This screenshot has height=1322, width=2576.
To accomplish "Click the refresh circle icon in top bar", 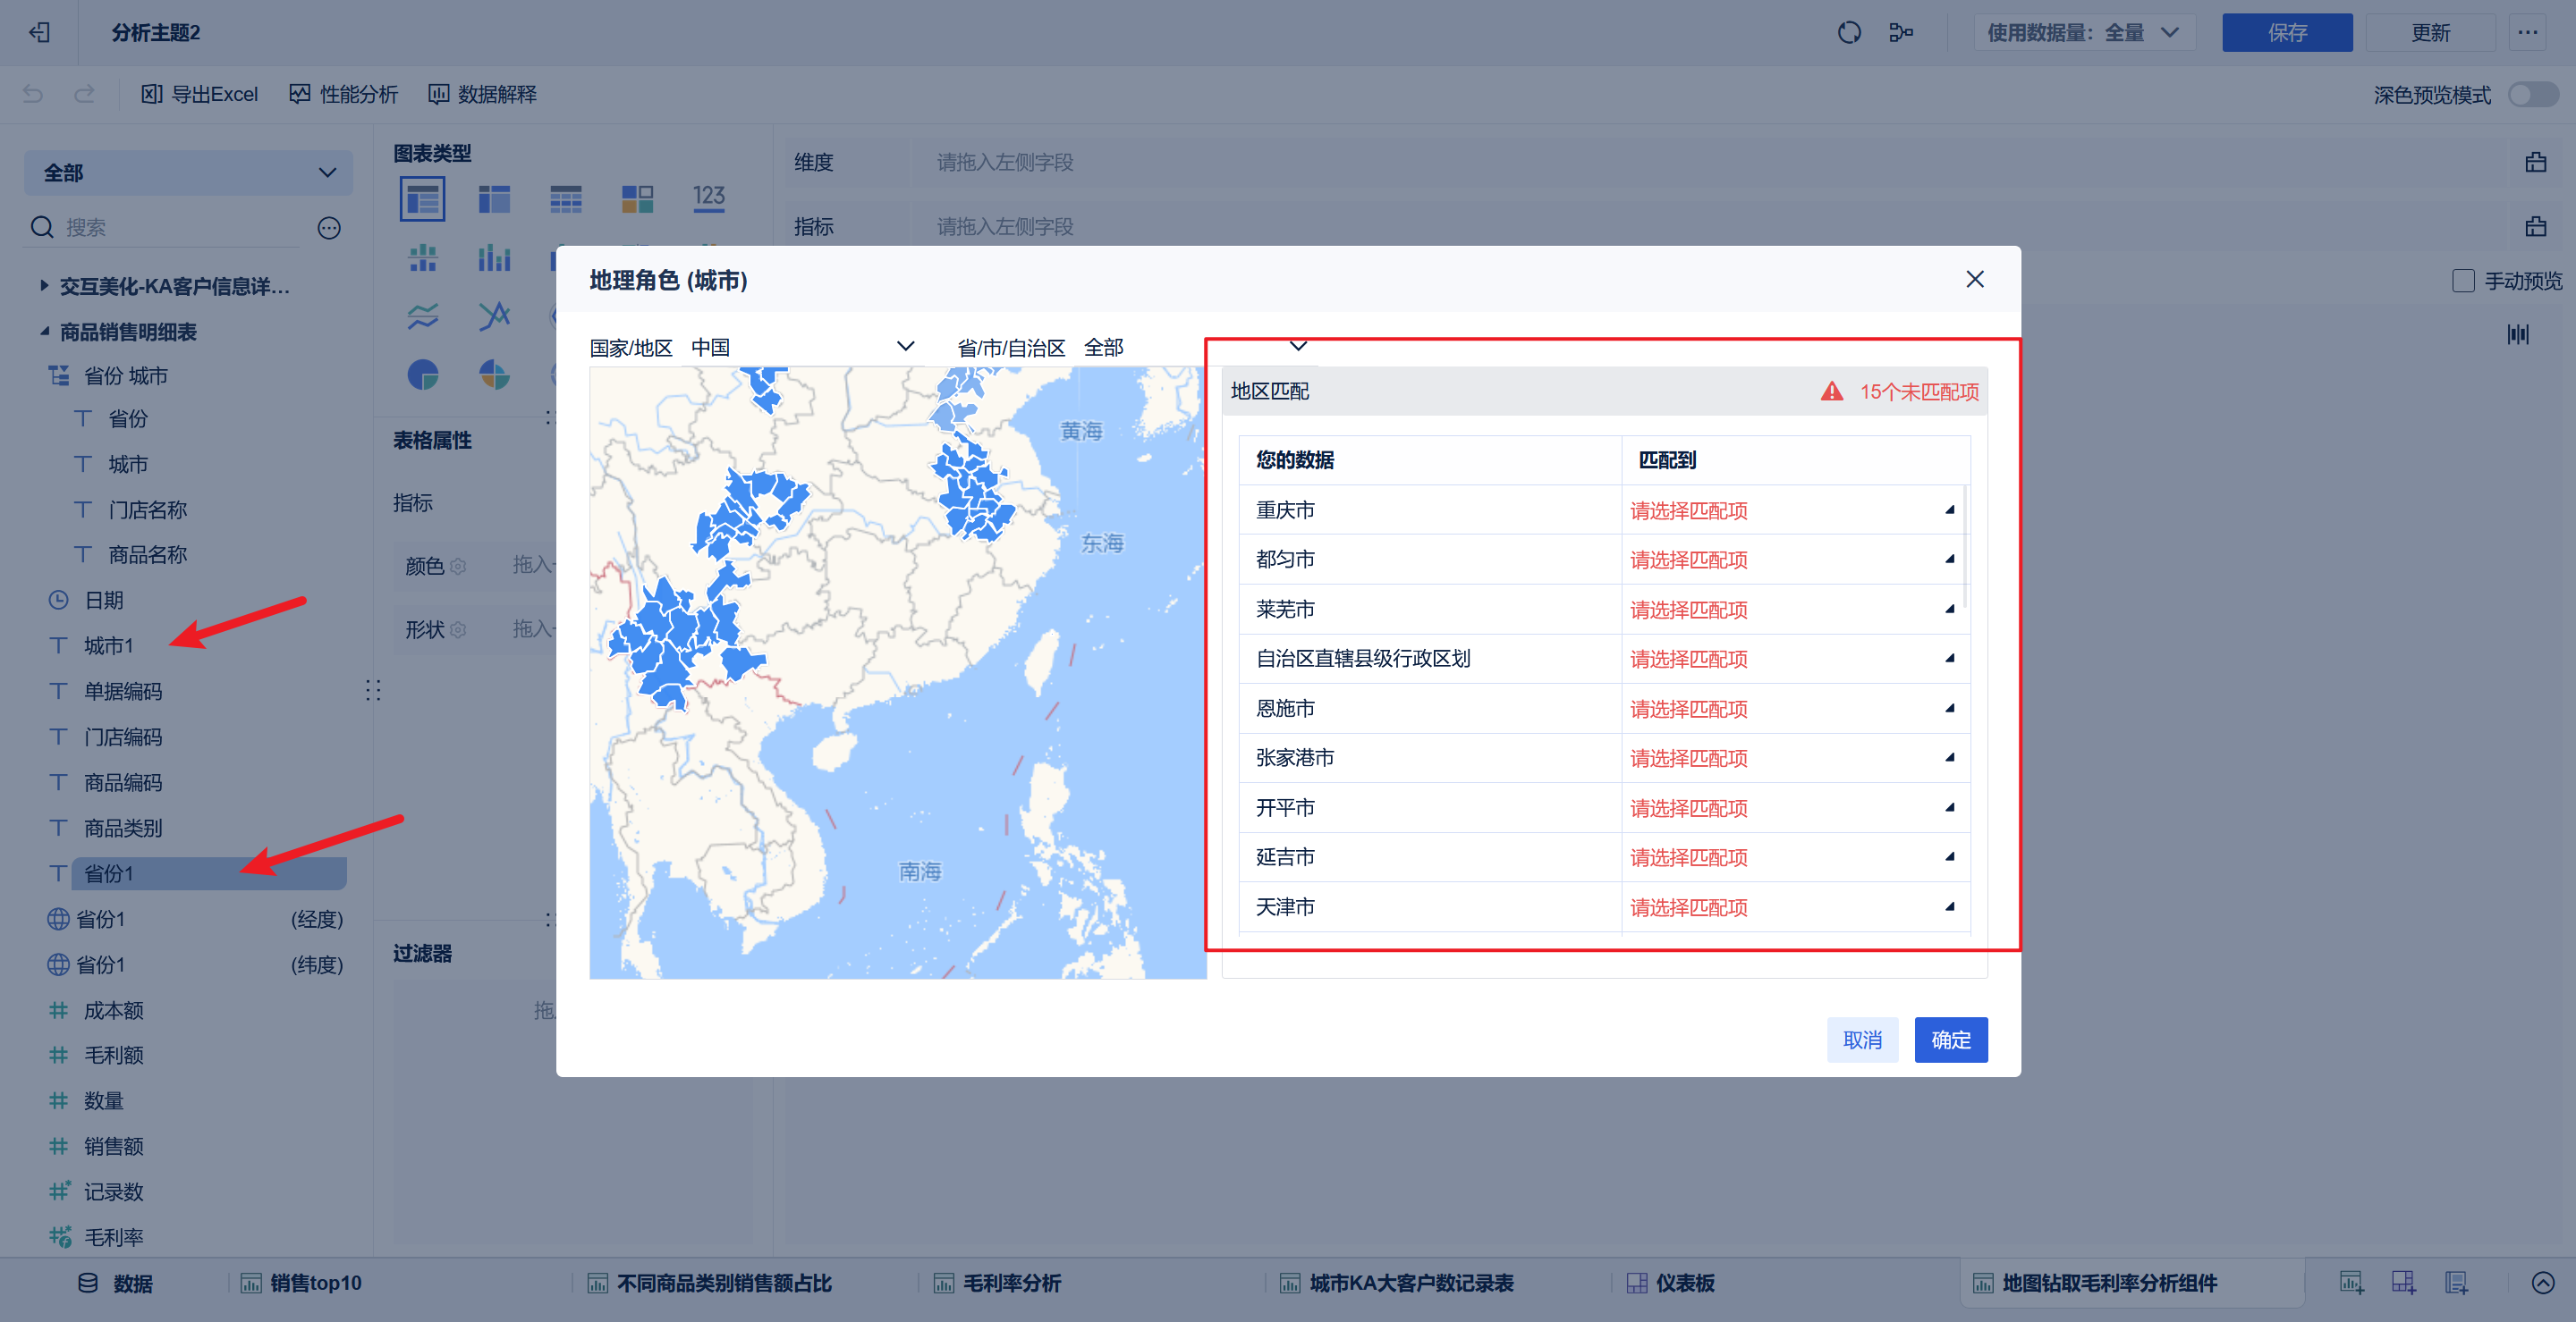I will (x=1848, y=32).
